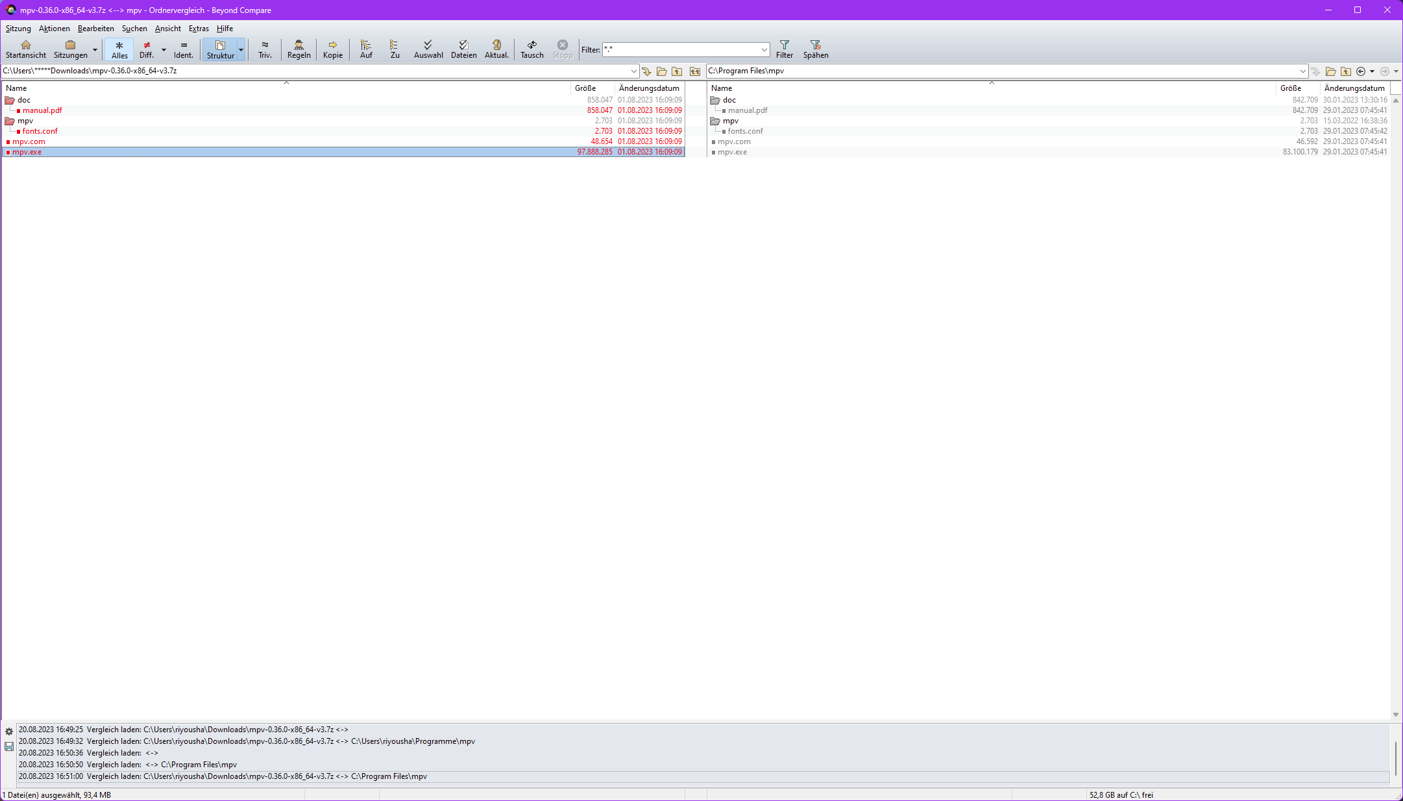Open the Extras menu
1403x801 pixels.
[199, 29]
